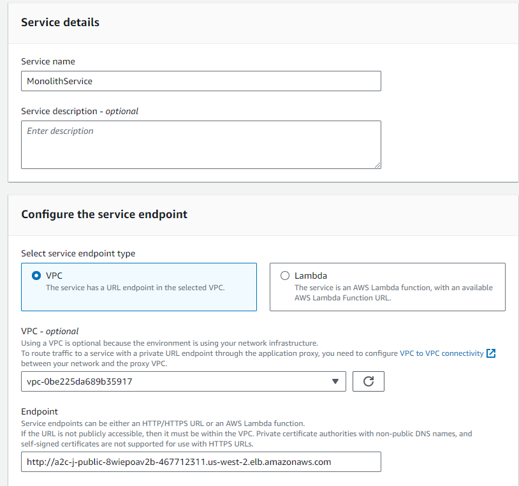Click the Endpoint URL input field
Image resolution: width=519 pixels, height=486 pixels.
tap(201, 462)
